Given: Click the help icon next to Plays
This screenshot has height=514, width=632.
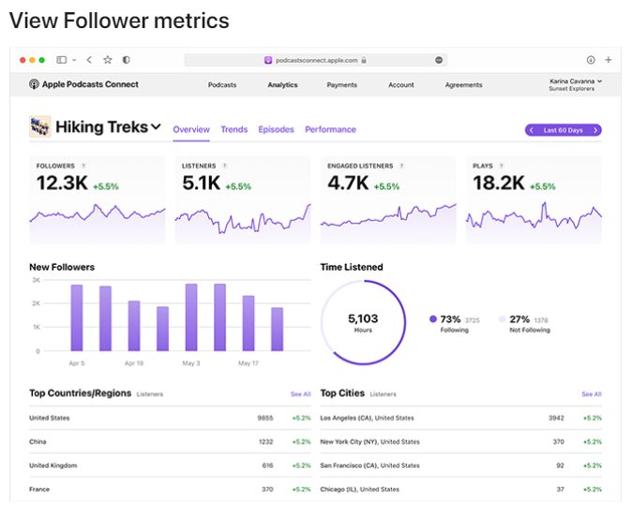Looking at the screenshot, I should click(501, 166).
